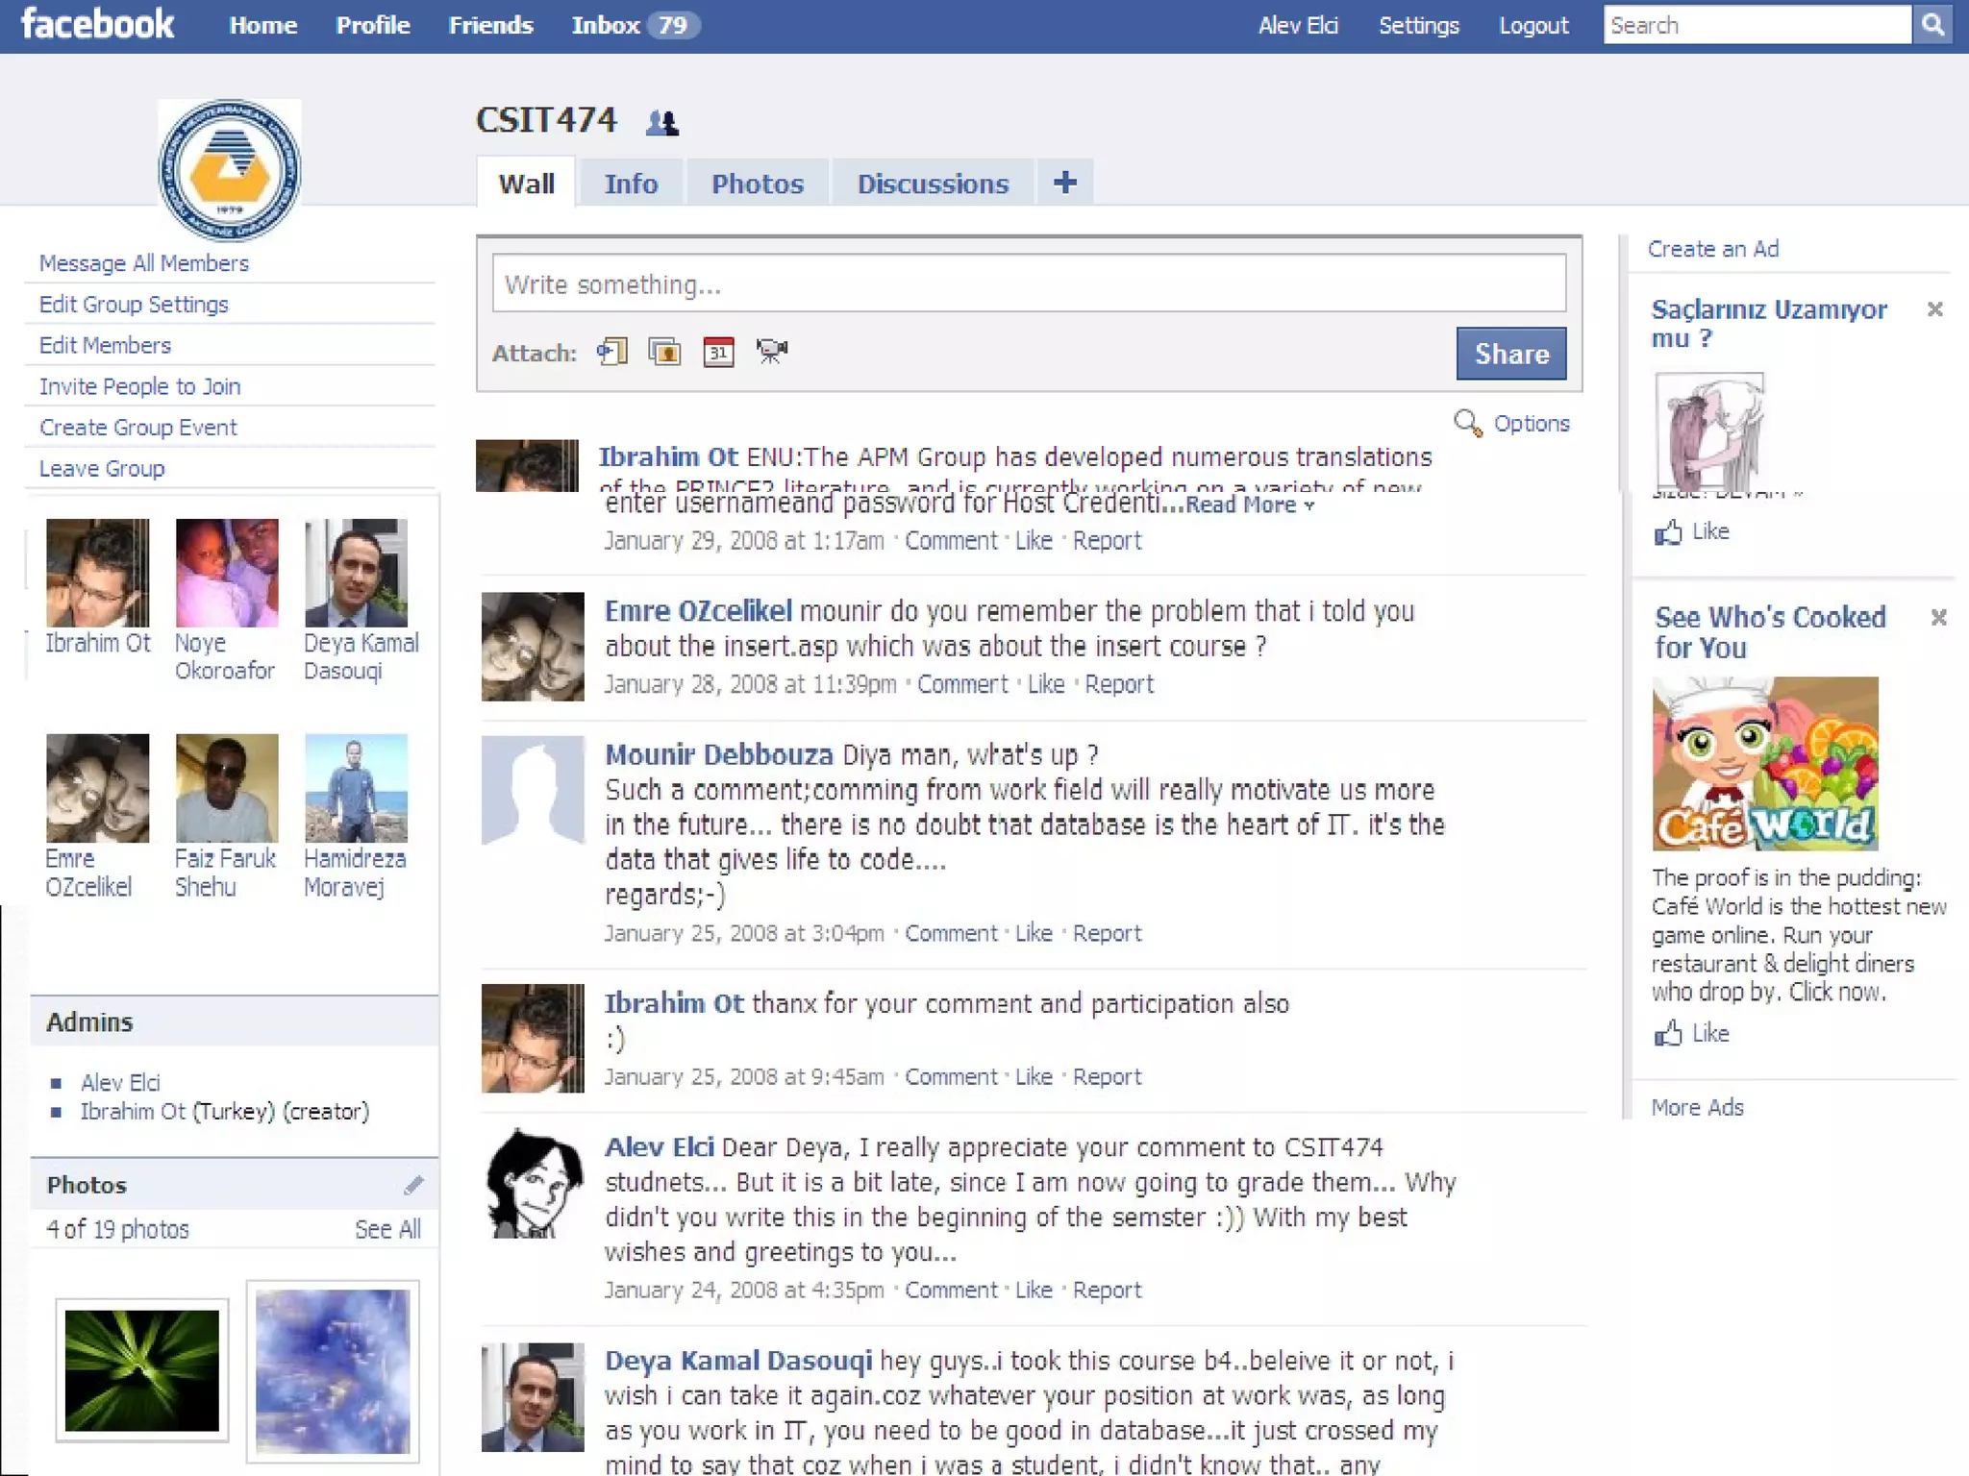
Task: Click in the Write something text box
Action: (1029, 284)
